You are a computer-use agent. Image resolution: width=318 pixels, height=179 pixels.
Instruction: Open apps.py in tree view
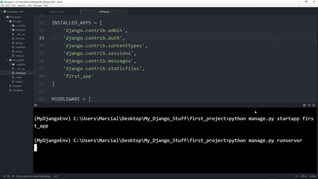tap(18, 43)
